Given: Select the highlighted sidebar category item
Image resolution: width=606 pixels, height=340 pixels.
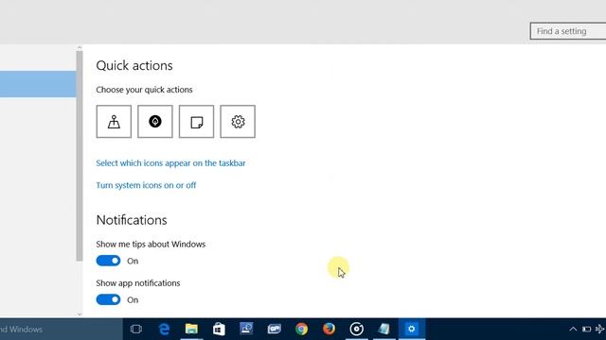Looking at the screenshot, I should tap(38, 84).
